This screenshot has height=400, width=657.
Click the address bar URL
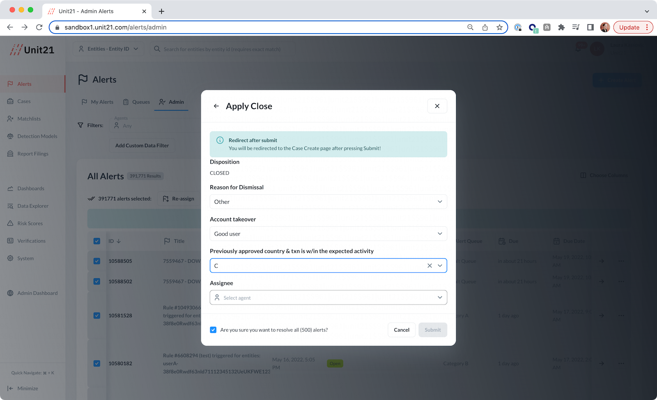click(x=115, y=27)
